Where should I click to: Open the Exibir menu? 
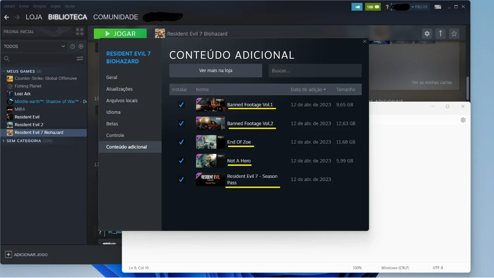coord(24,6)
